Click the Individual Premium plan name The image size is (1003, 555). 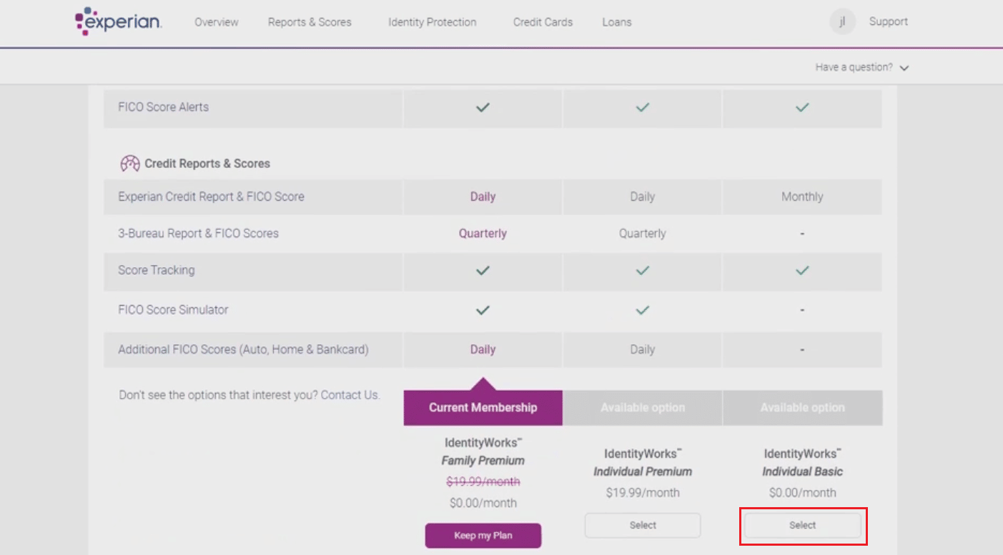tap(643, 471)
